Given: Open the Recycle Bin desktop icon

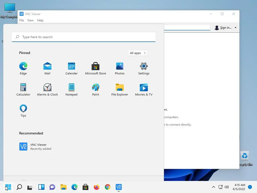Looking at the screenshot, I should tap(245, 159).
